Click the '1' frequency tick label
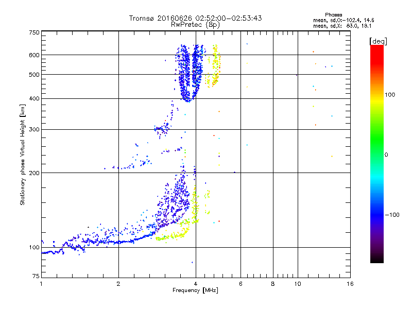 click(x=41, y=284)
